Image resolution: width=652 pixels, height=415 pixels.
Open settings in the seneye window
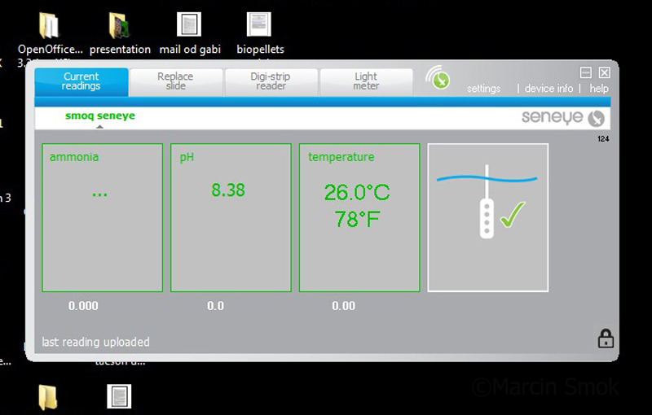(483, 89)
